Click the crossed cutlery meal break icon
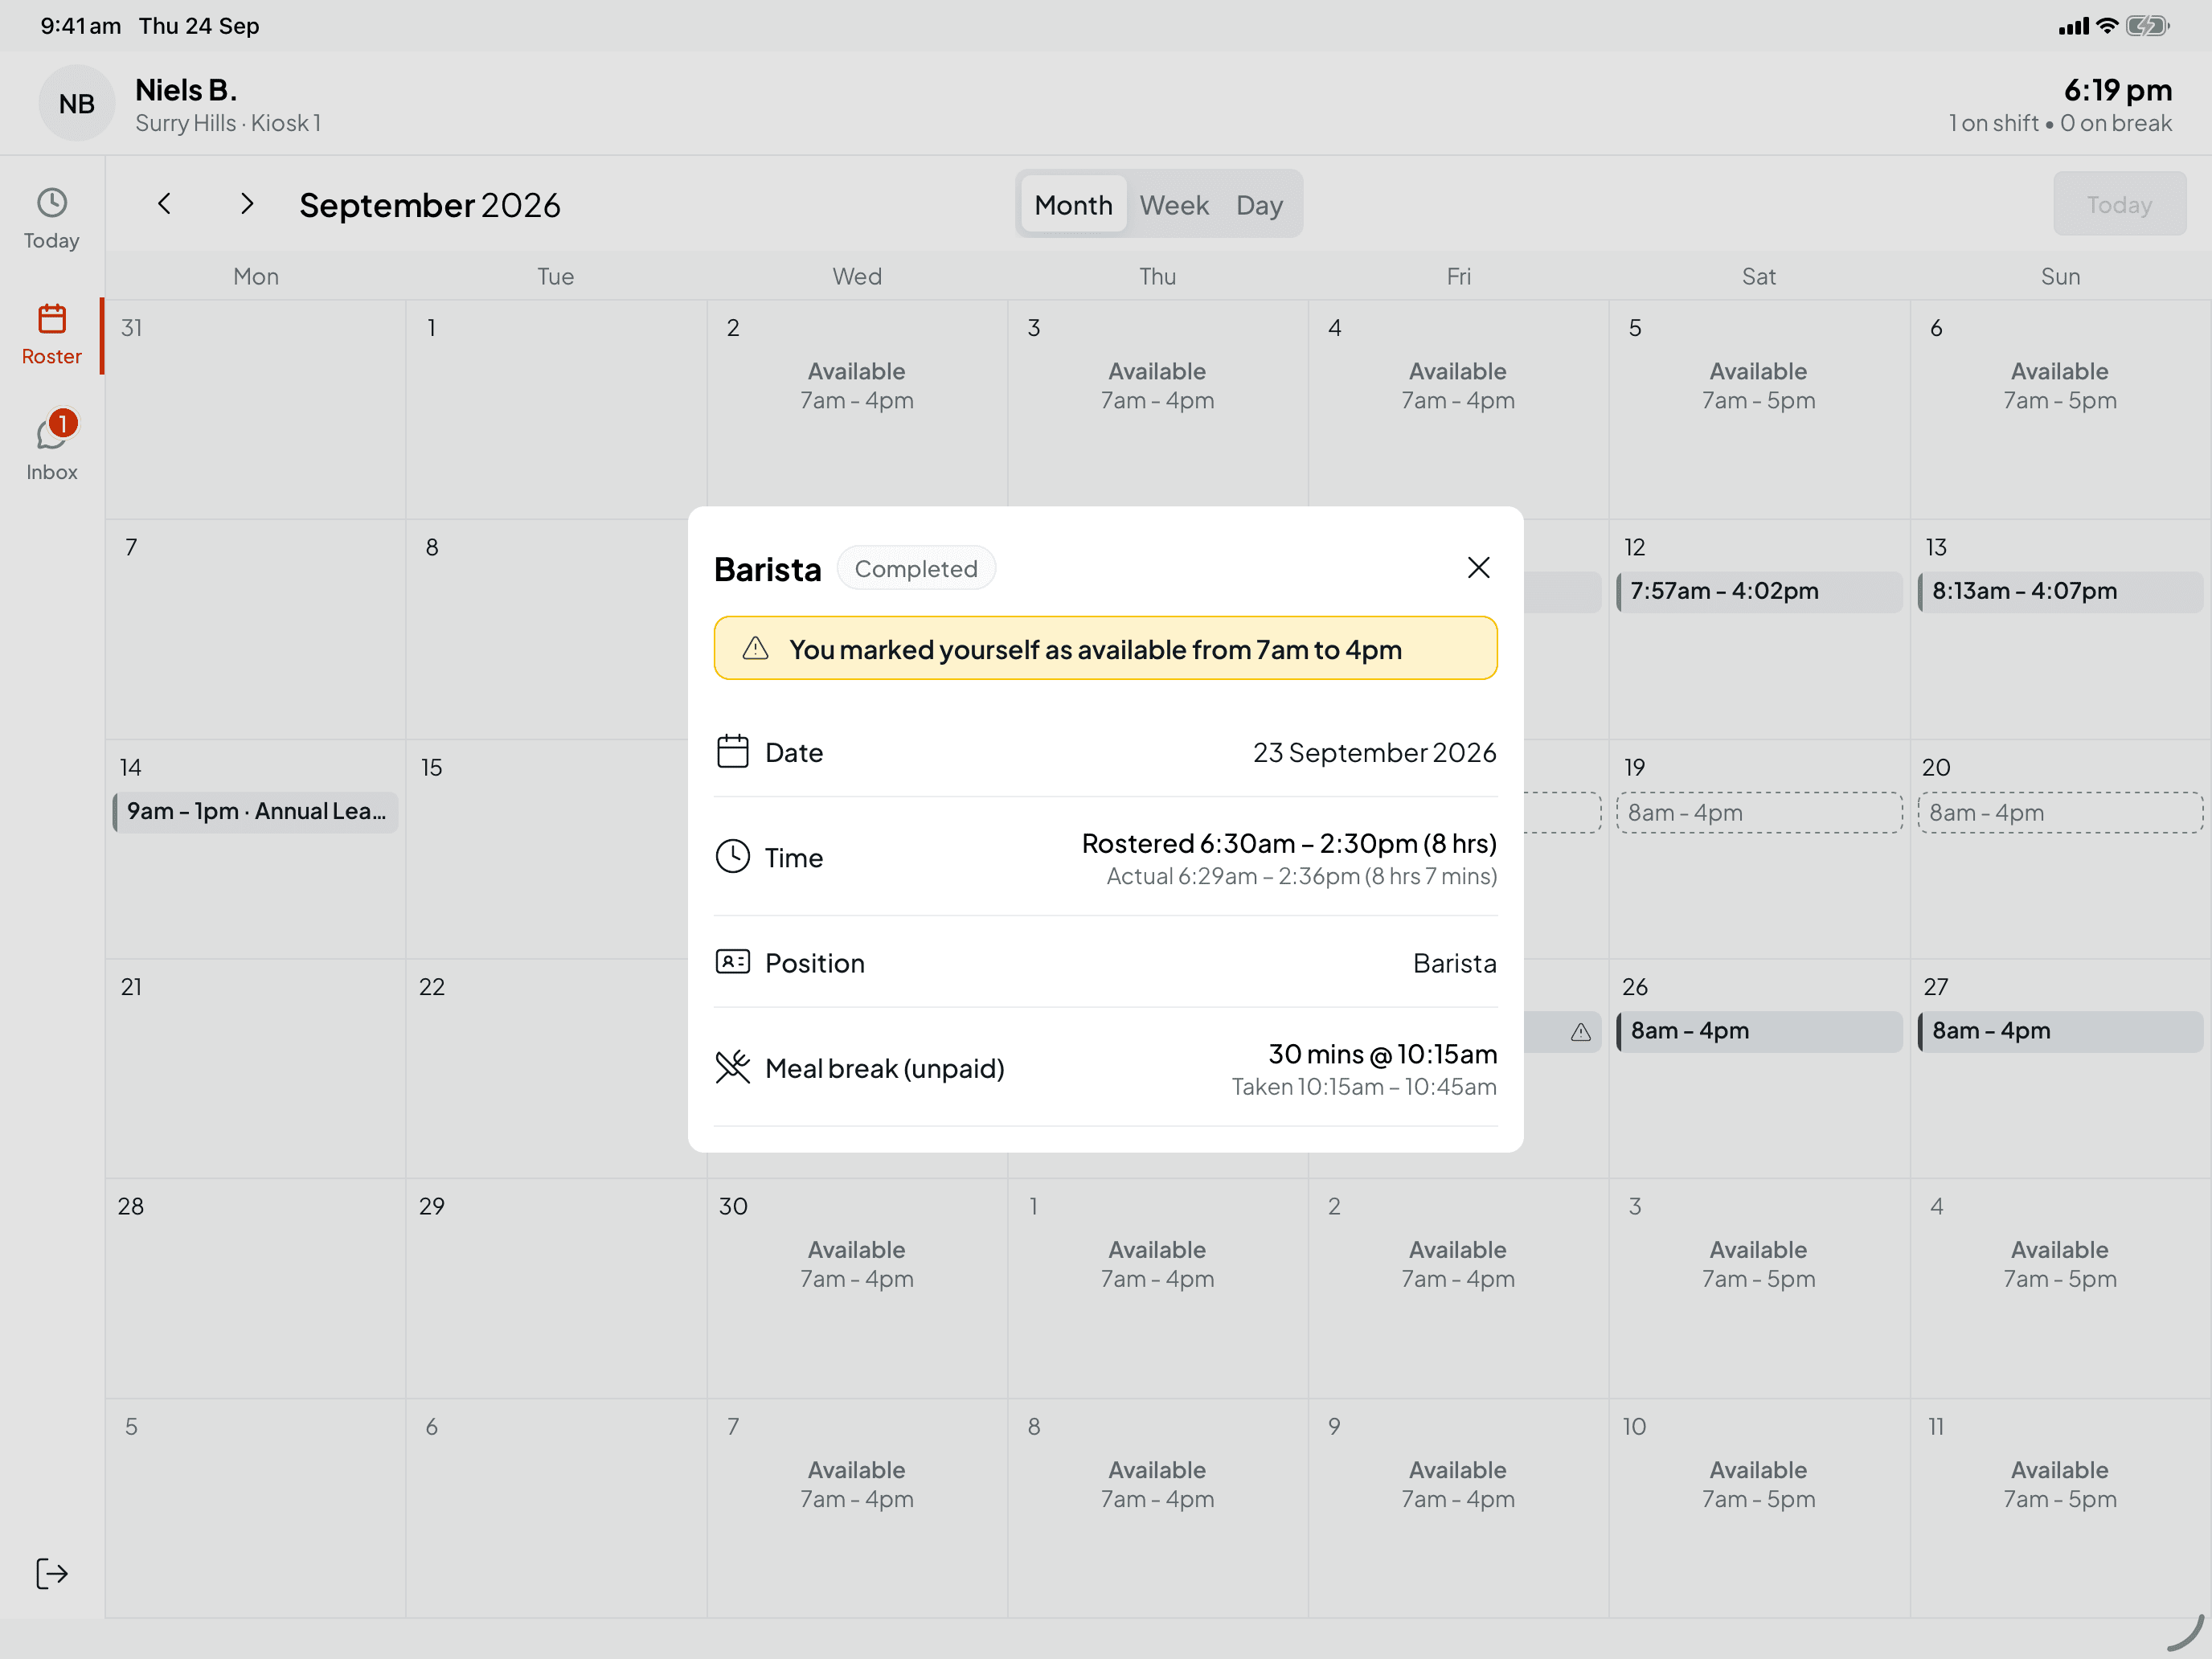 [733, 1067]
